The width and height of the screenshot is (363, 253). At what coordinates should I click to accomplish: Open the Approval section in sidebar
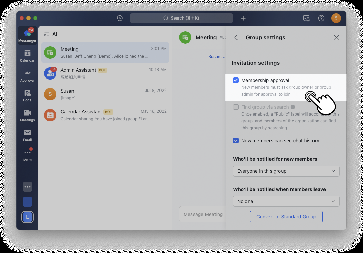(x=27, y=76)
